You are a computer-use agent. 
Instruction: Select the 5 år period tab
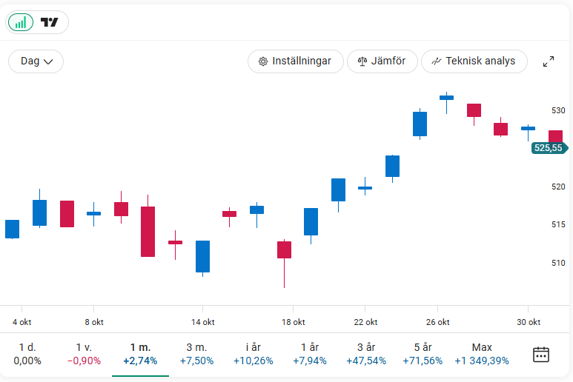423,354
